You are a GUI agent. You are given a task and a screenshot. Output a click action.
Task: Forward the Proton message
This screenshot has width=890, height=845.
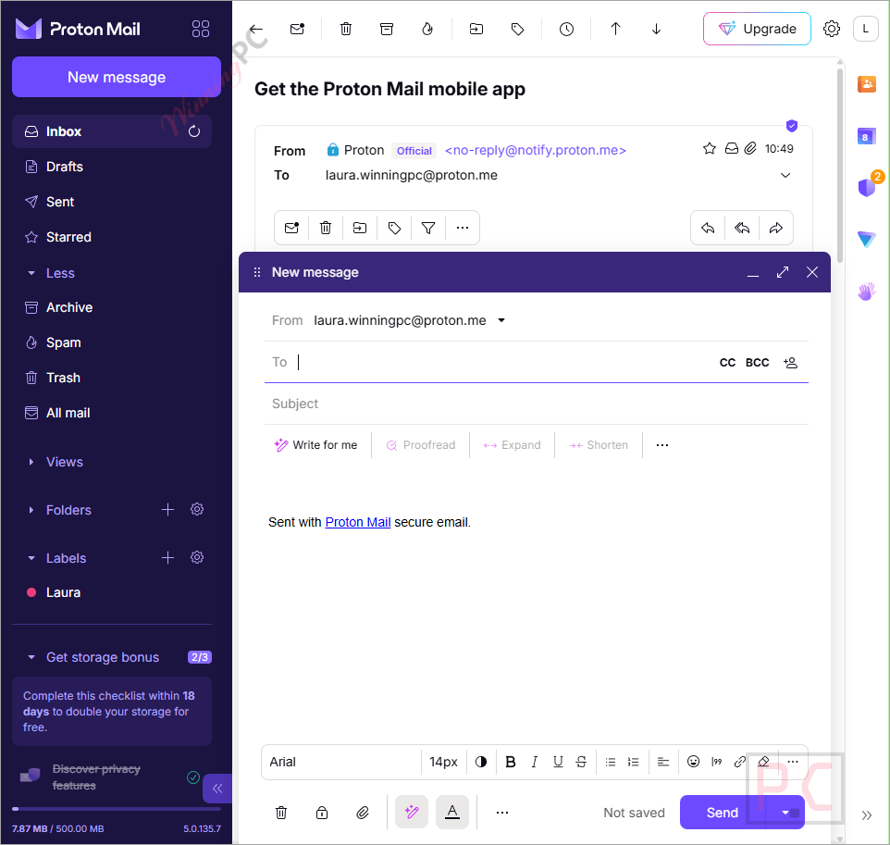click(x=776, y=229)
